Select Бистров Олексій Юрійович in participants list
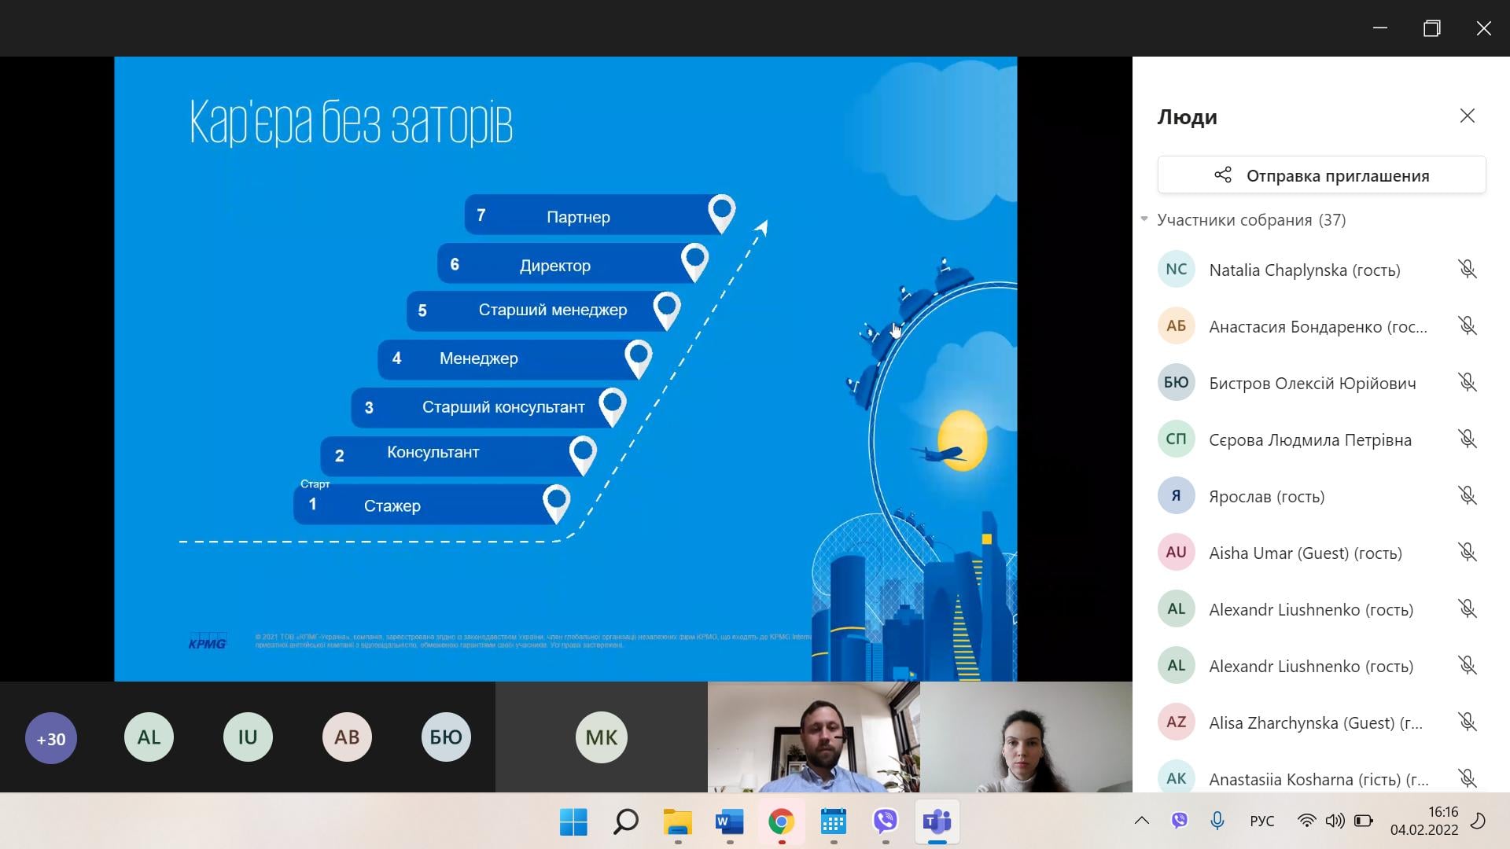1510x849 pixels. [1312, 383]
